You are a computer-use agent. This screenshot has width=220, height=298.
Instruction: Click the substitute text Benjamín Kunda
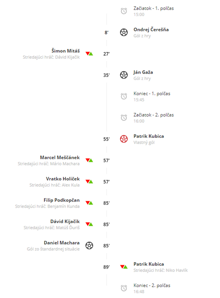pyautogui.click(x=64, y=206)
